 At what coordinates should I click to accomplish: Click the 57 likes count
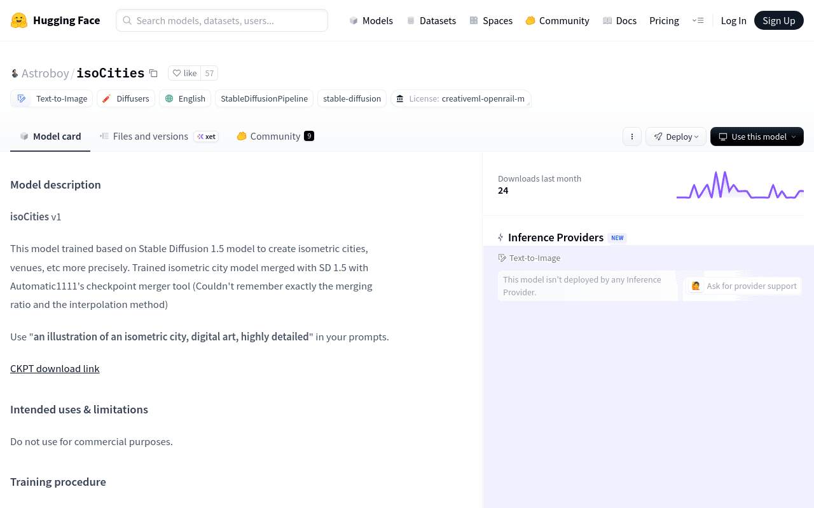pos(209,73)
